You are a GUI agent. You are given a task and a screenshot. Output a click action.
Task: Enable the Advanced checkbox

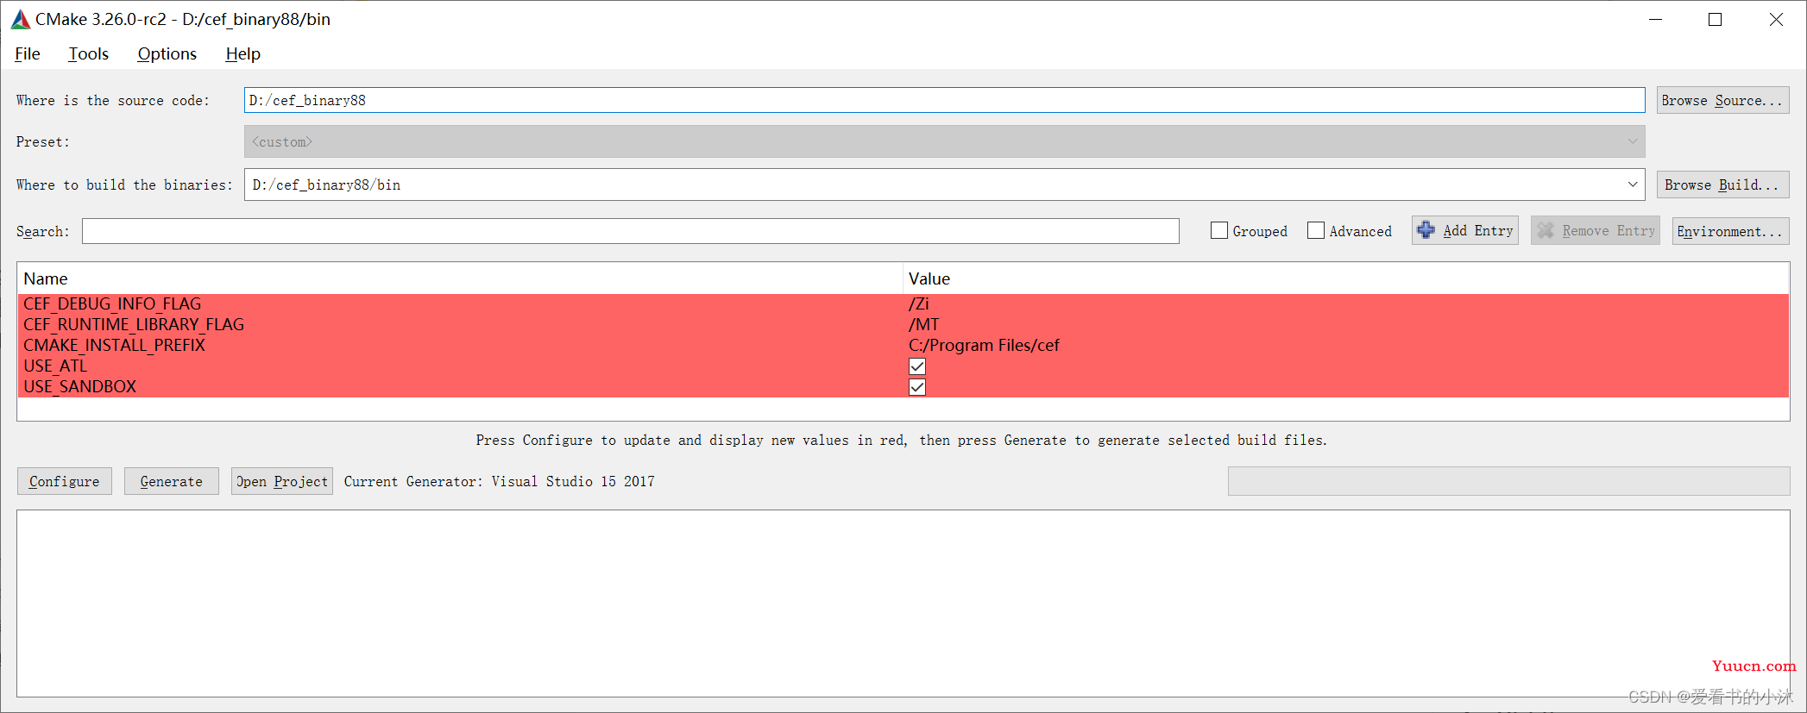point(1316,230)
